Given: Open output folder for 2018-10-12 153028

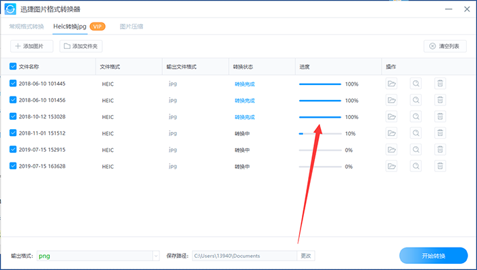Looking at the screenshot, I should 392,116.
